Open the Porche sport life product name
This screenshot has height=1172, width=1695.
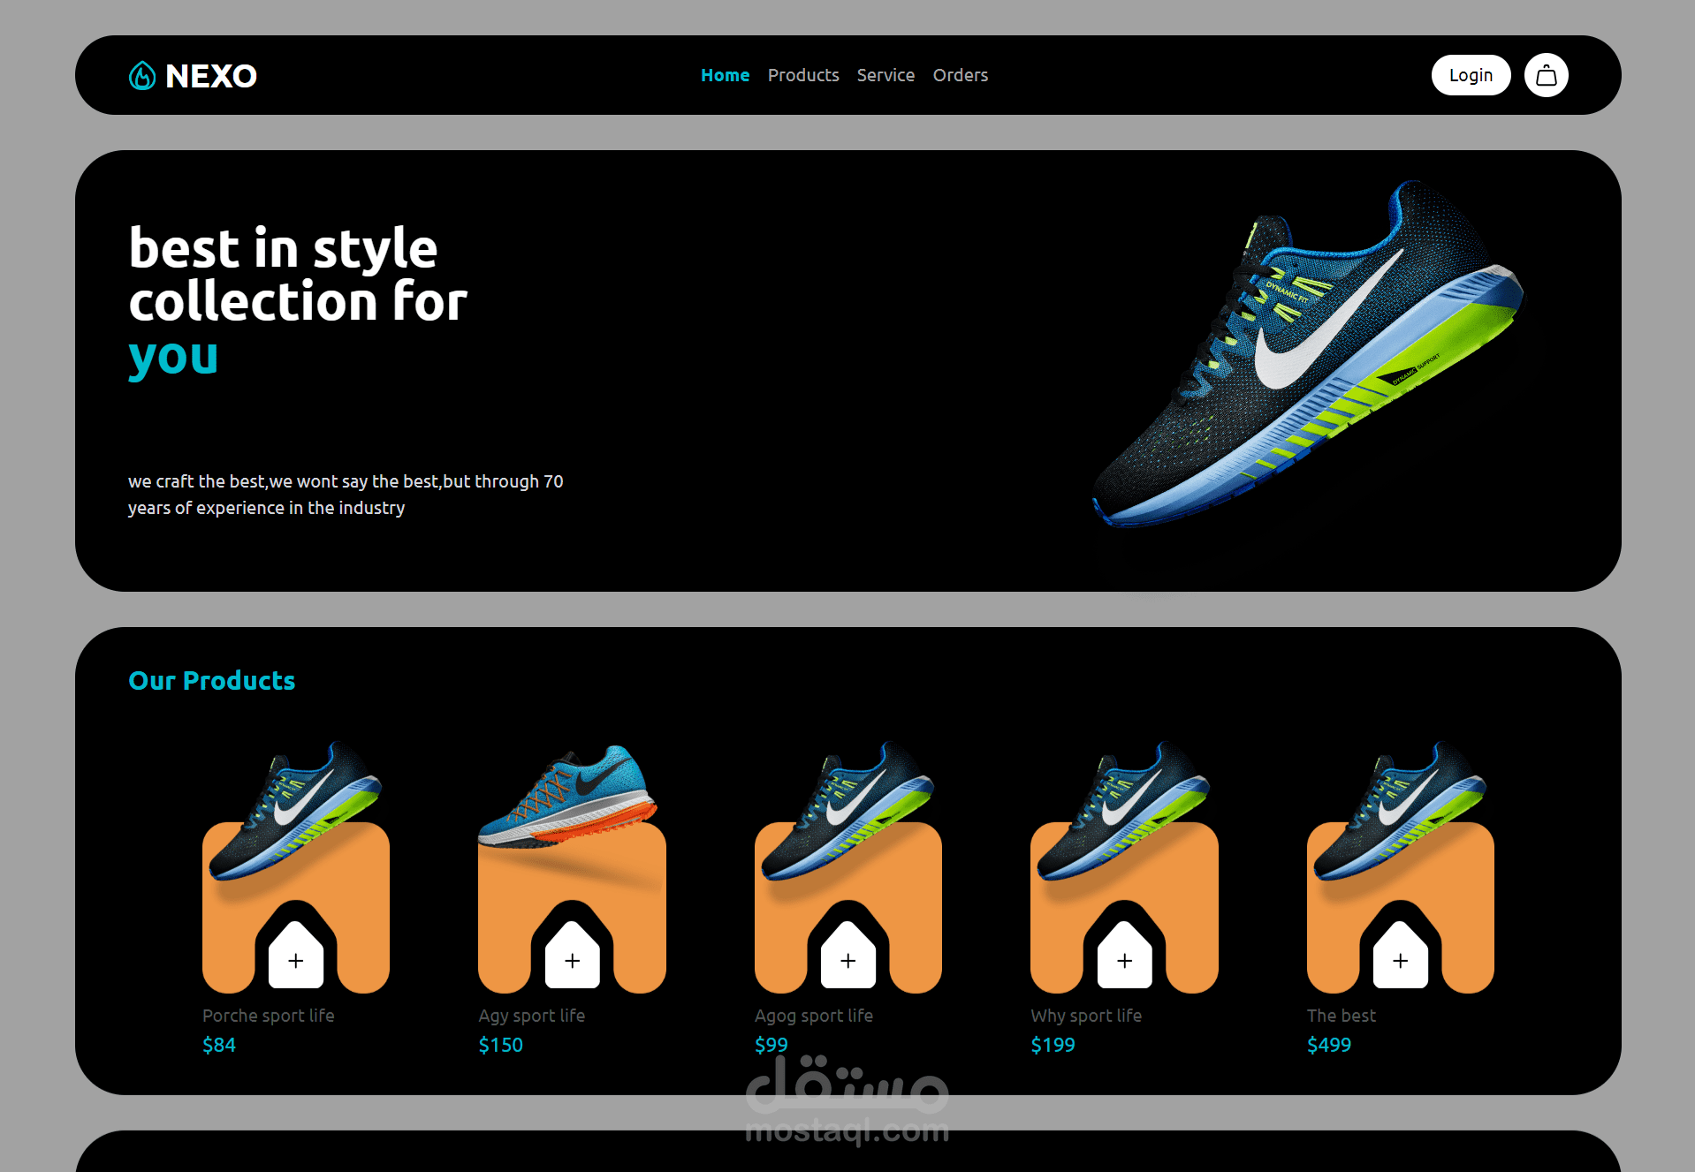(268, 1016)
